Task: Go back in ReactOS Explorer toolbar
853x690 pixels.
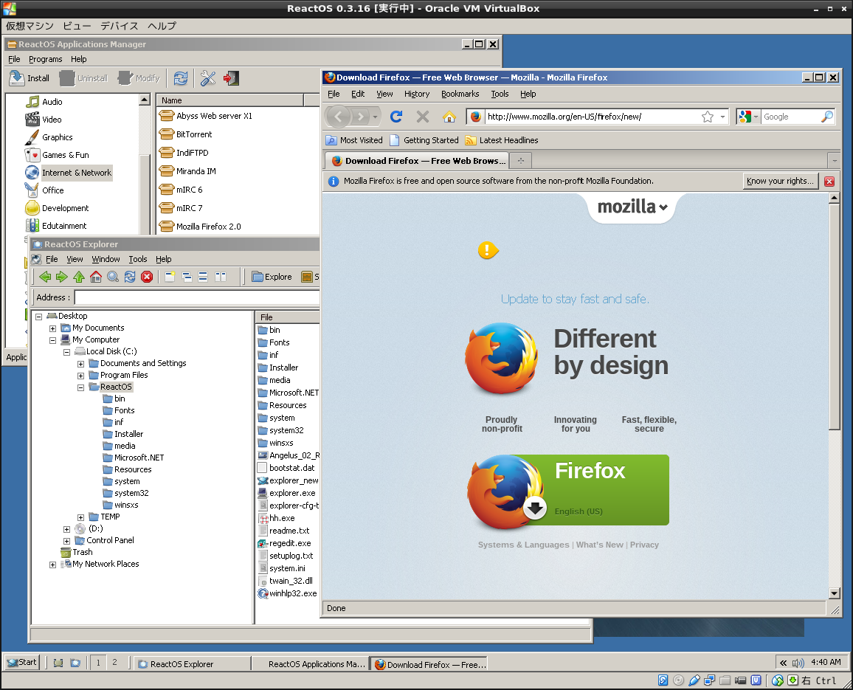Action: click(x=45, y=277)
